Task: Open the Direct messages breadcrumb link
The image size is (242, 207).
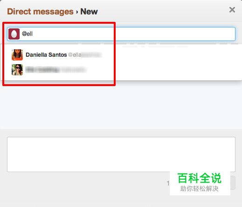Action: [x=40, y=12]
